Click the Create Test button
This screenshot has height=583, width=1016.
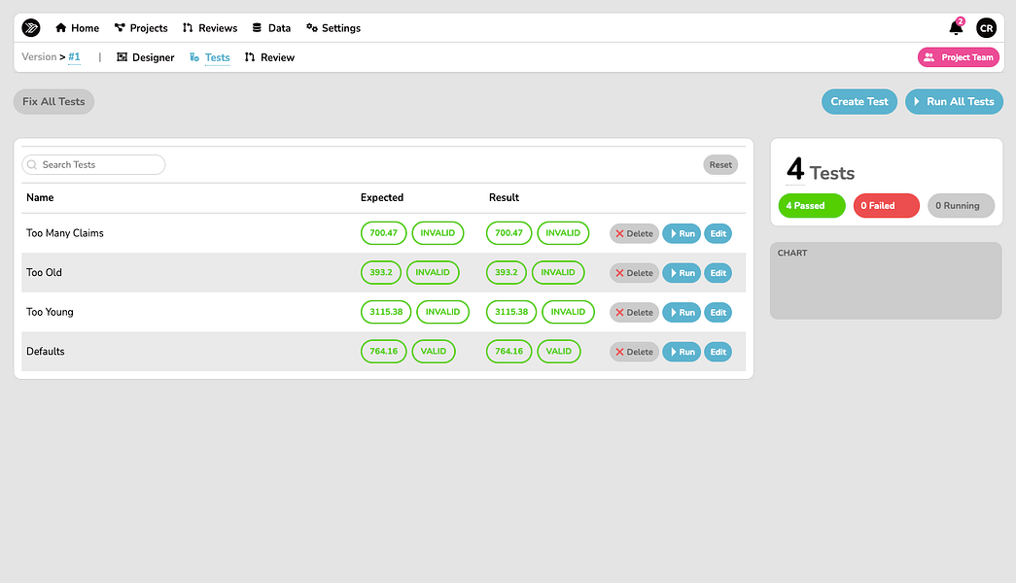[859, 102]
